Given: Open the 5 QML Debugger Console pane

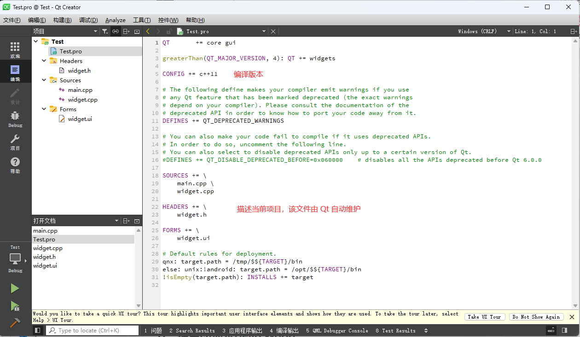Looking at the screenshot, I should [337, 331].
